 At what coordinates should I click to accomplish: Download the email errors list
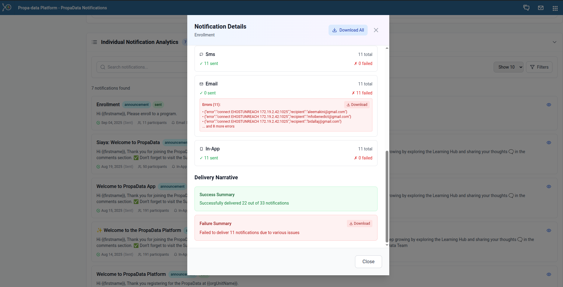(357, 105)
